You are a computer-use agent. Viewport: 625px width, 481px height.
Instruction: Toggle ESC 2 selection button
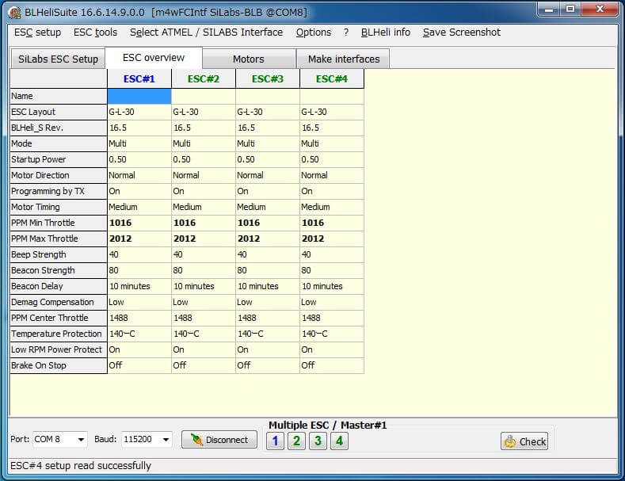[296, 441]
